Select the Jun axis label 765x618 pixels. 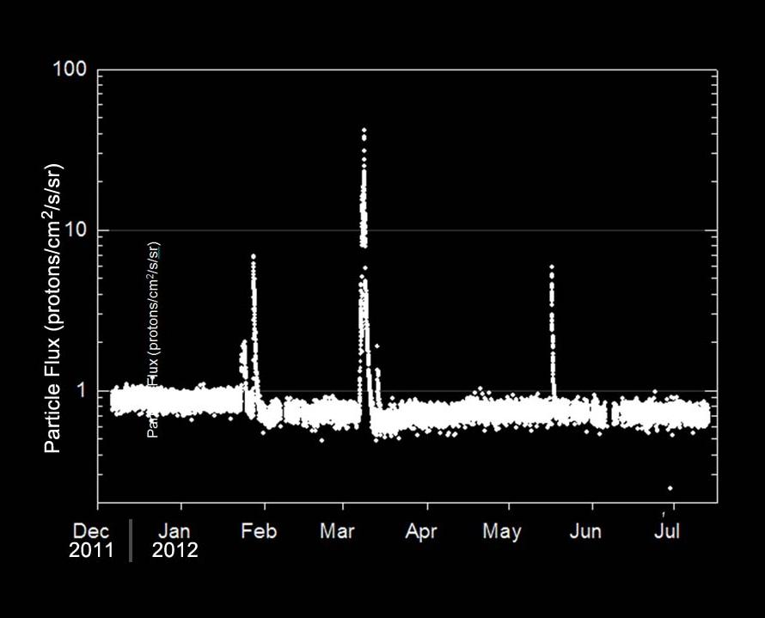586,531
